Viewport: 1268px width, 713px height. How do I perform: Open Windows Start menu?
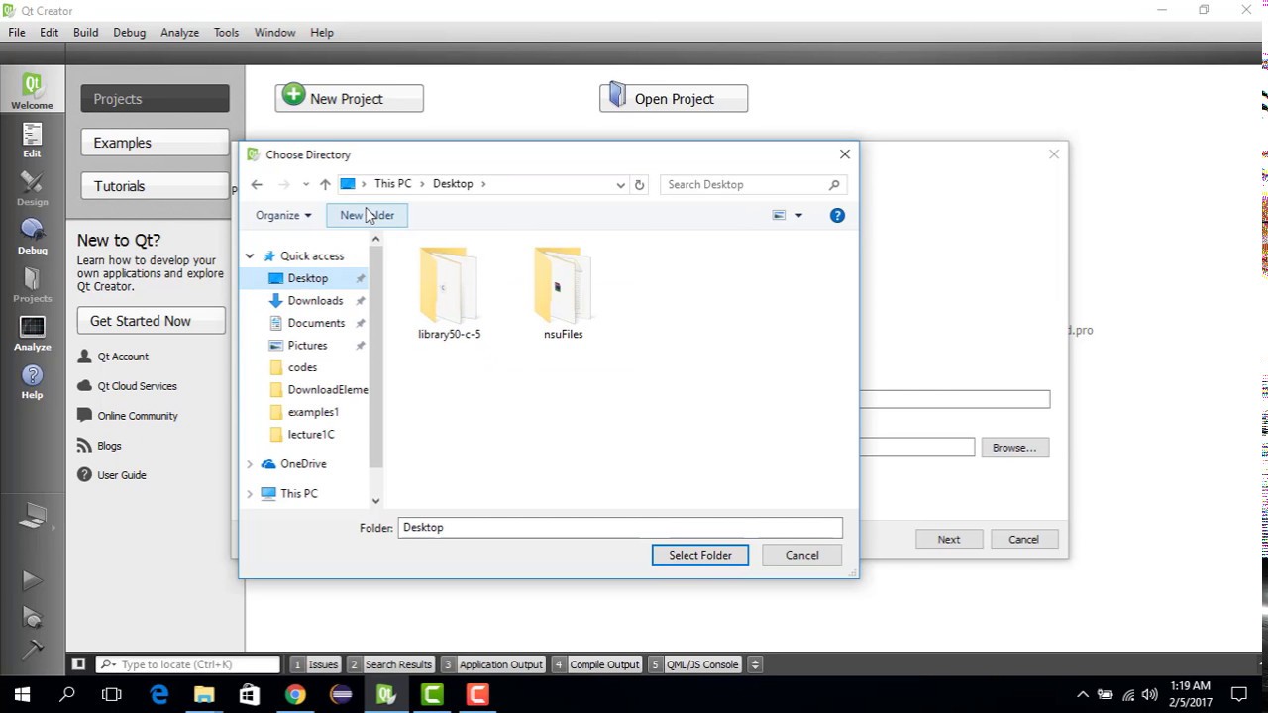(22, 695)
